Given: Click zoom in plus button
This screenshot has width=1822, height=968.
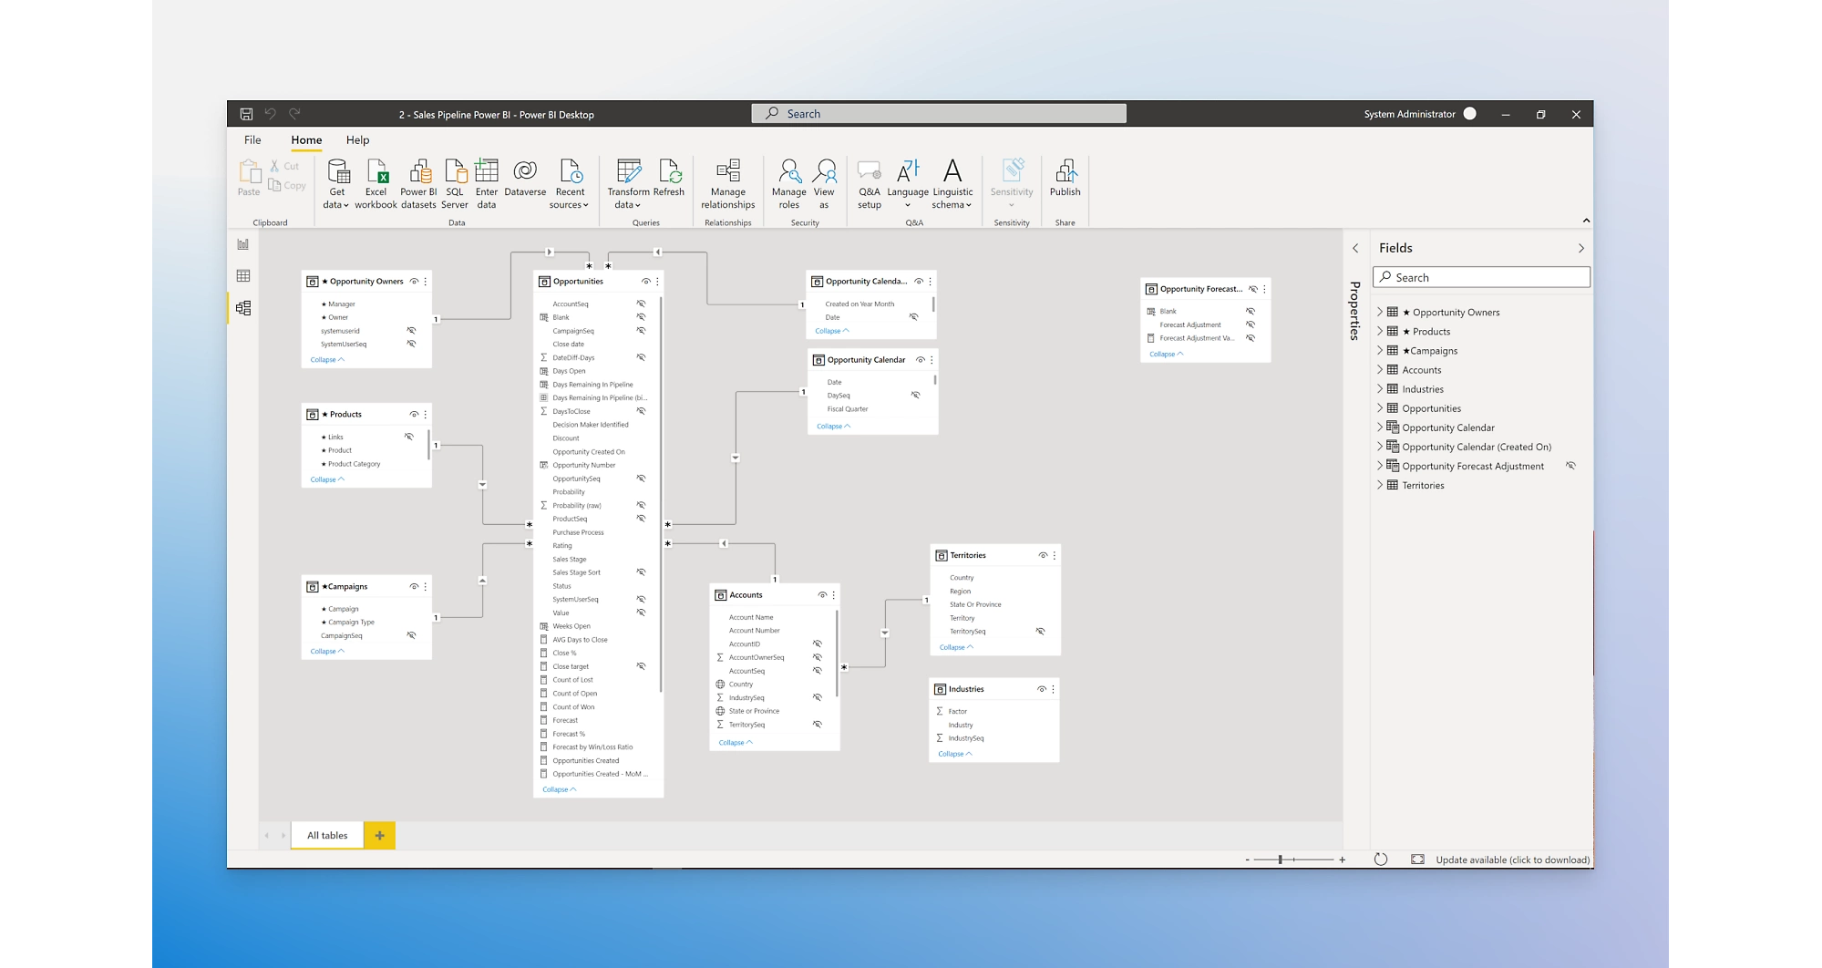Looking at the screenshot, I should tap(1342, 860).
